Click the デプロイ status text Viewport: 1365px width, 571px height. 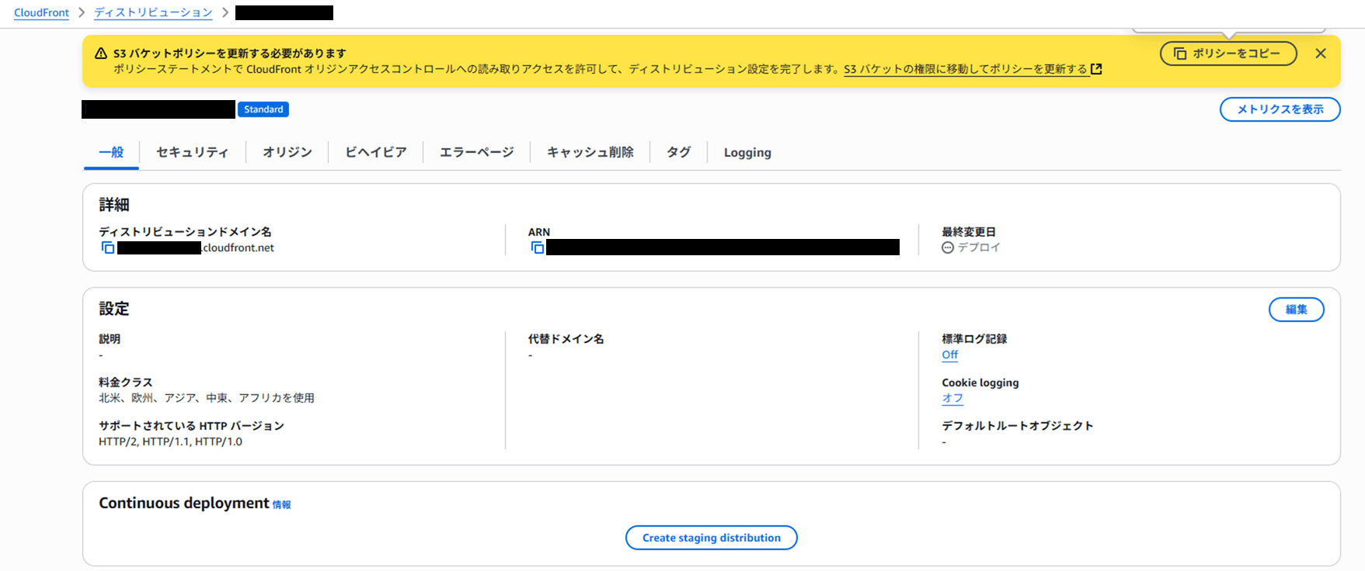(x=979, y=247)
